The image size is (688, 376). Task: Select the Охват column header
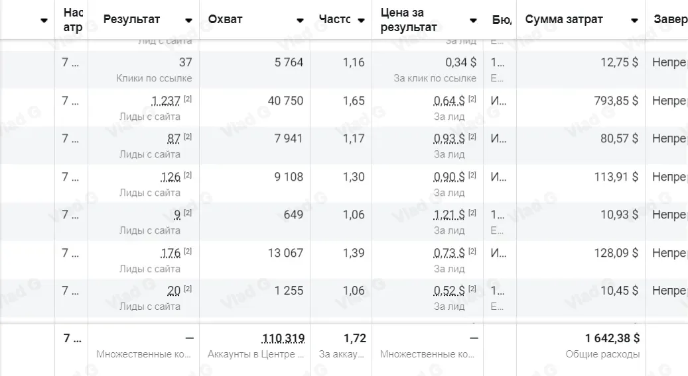click(225, 19)
